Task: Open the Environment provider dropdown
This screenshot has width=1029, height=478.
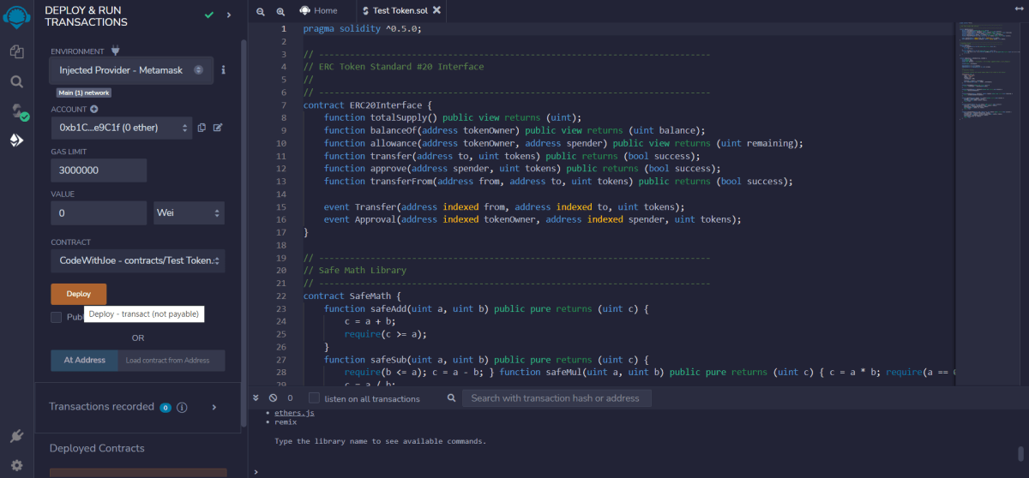Action: (131, 70)
